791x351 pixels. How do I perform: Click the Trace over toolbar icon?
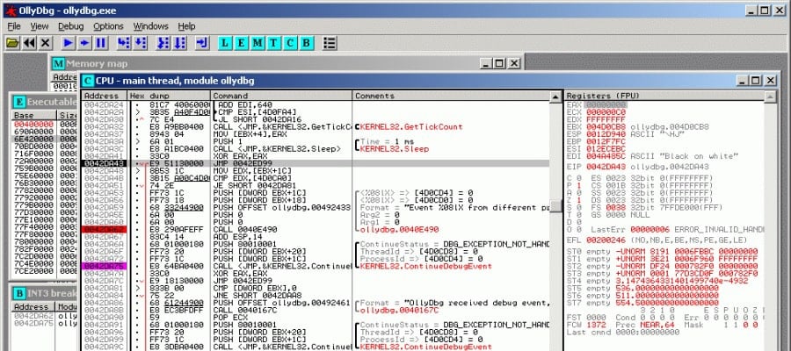179,43
